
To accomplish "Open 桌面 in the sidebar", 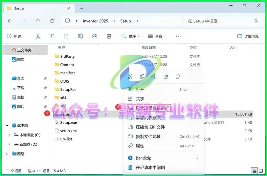I will 18,78.
